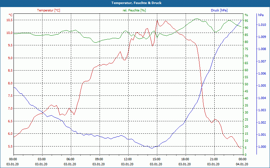Click the '7,0' temperature axis value

[10, 108]
